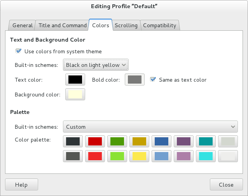Click the Help button
The image size is (248, 196).
[21, 185]
